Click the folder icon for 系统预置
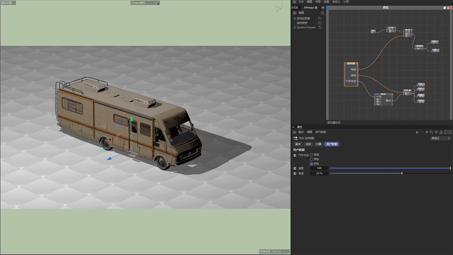 pos(320,23)
